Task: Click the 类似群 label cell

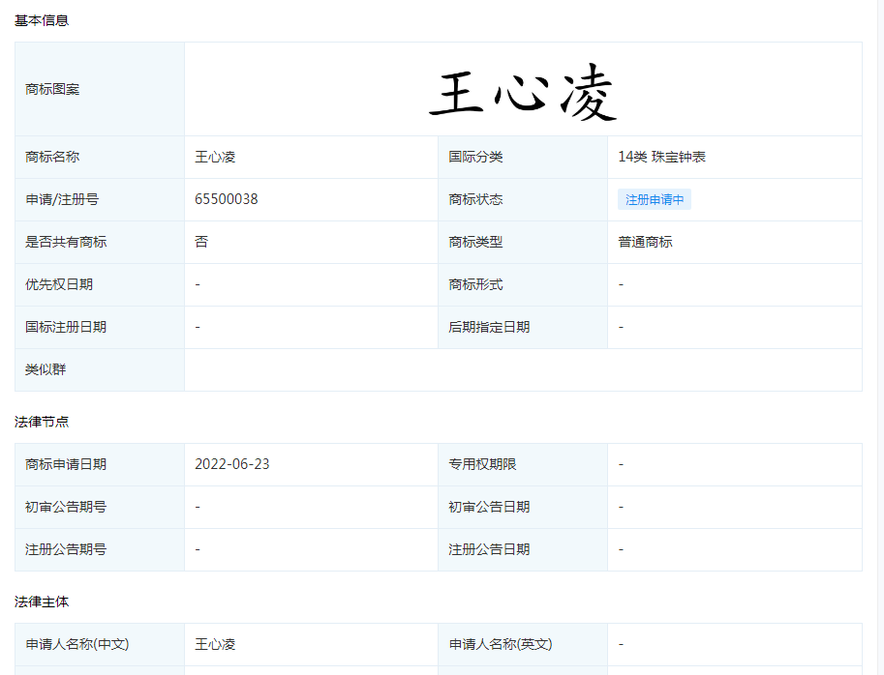Action: (46, 369)
